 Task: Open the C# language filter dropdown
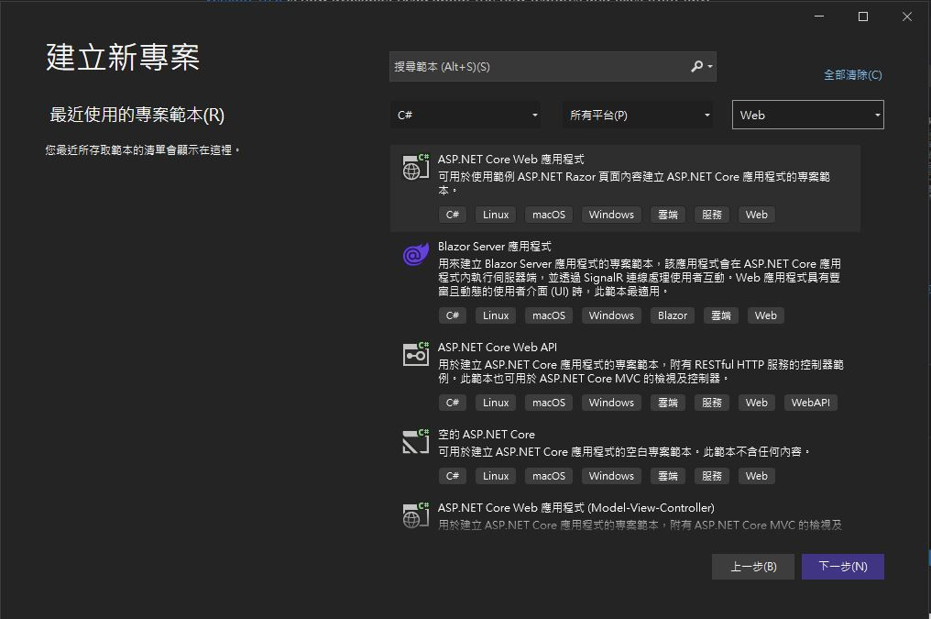coord(465,116)
